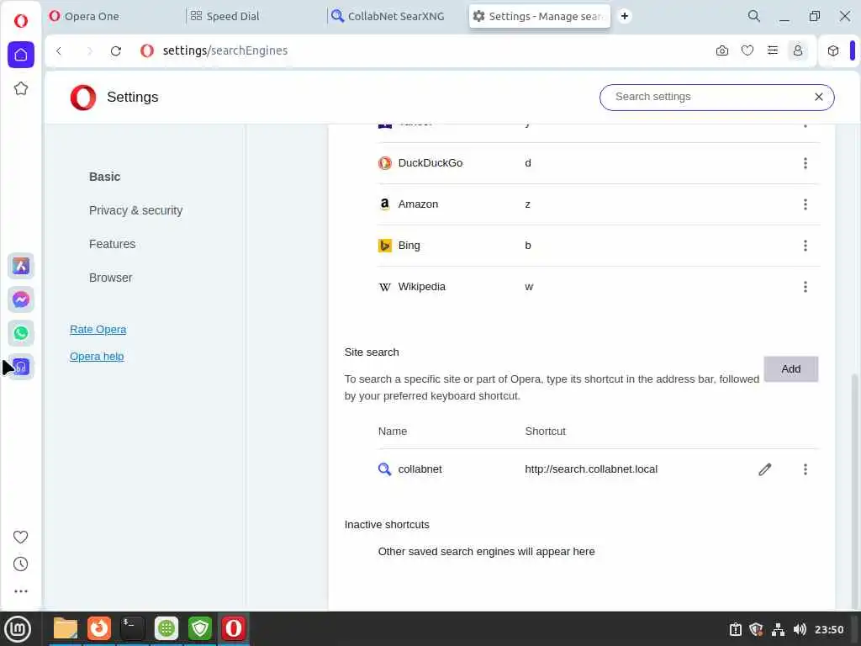The width and height of the screenshot is (861, 646).
Task: Launch Aria AI sidebar icon
Action: (21, 266)
